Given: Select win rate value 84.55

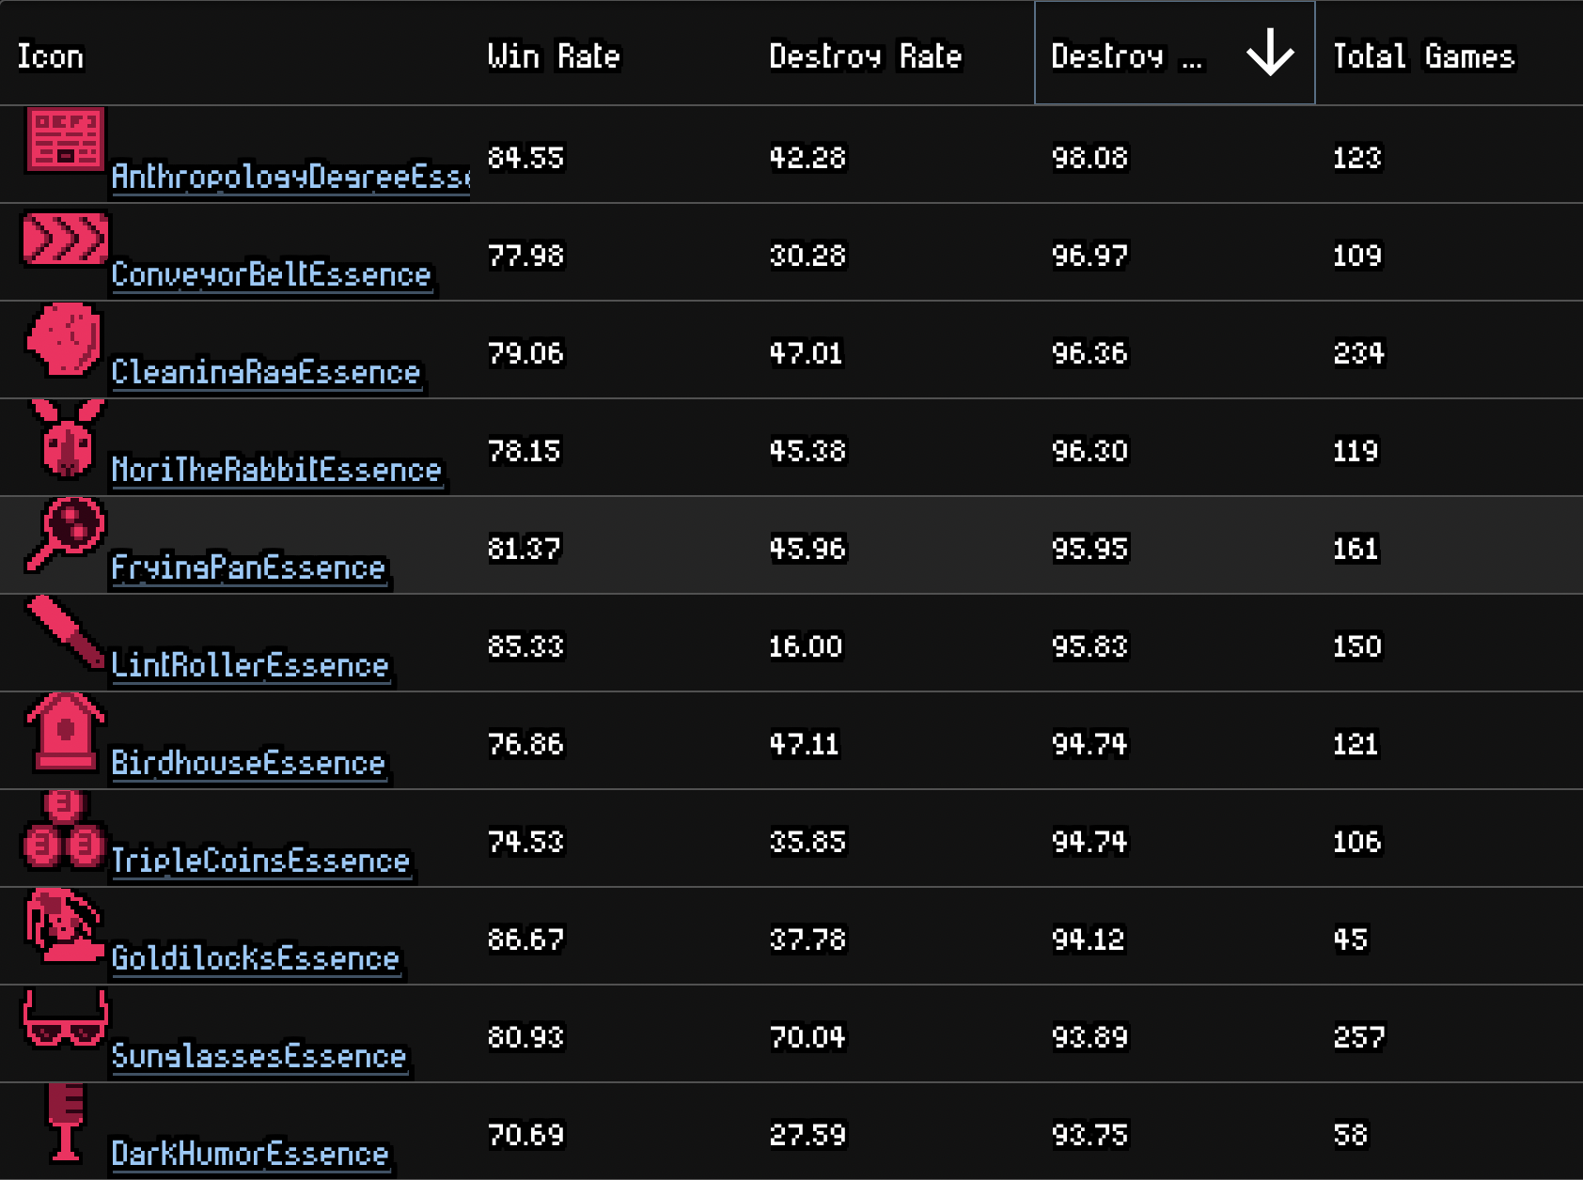Looking at the screenshot, I should 525,157.
